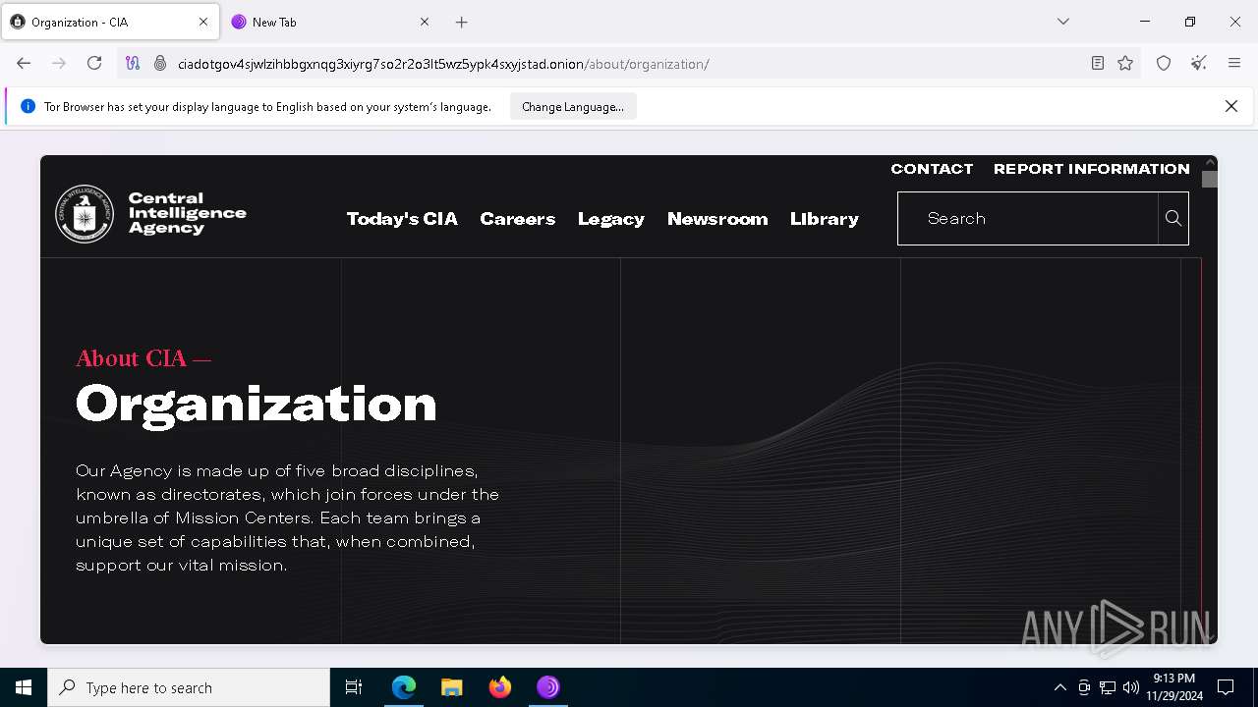Image resolution: width=1258 pixels, height=707 pixels.
Task: Open the Careers menu
Action: click(x=518, y=219)
